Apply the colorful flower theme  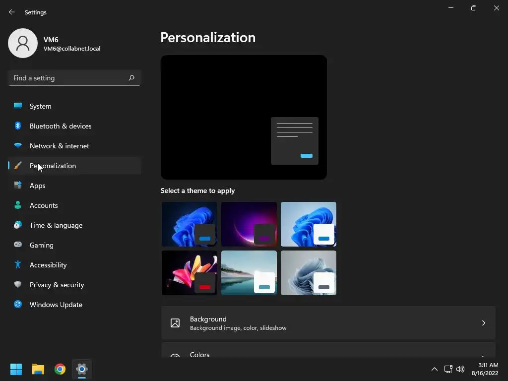point(189,273)
